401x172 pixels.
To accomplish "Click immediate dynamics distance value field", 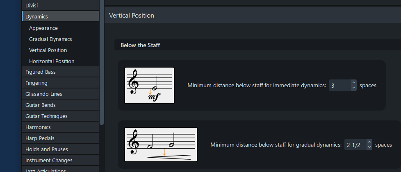I will [x=339, y=86].
